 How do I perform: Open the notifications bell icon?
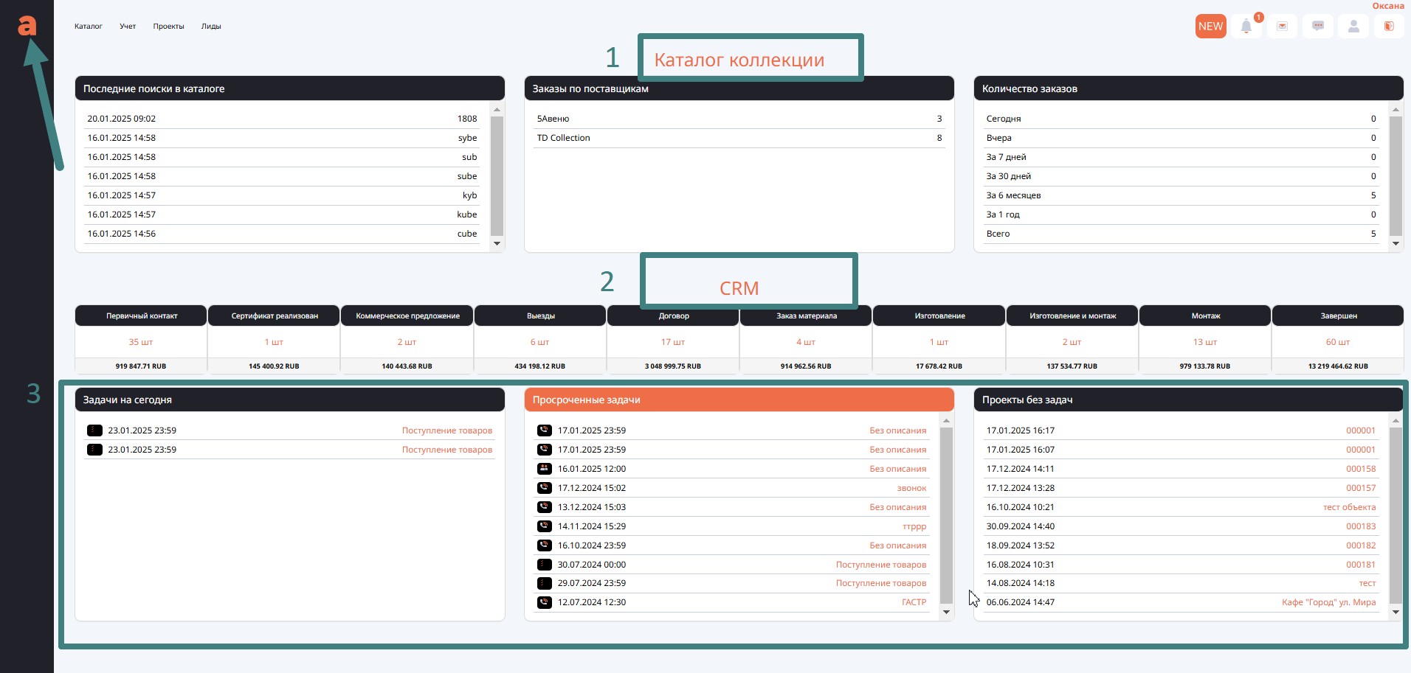click(x=1246, y=27)
